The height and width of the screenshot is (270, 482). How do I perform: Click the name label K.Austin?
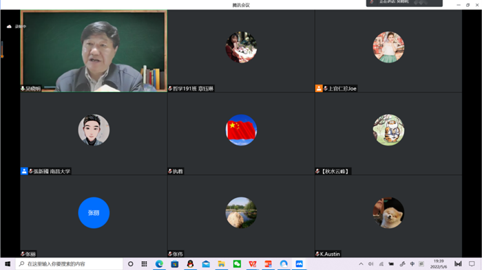(x=330, y=254)
